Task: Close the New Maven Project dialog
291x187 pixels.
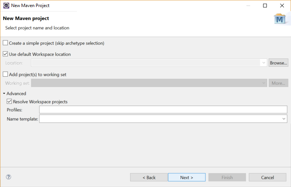Action: (282, 6)
